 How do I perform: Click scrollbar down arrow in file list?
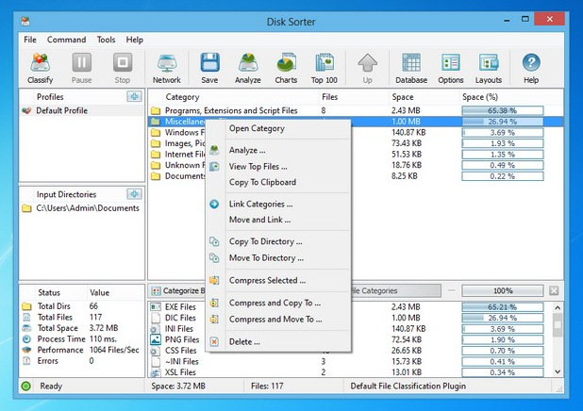click(558, 371)
